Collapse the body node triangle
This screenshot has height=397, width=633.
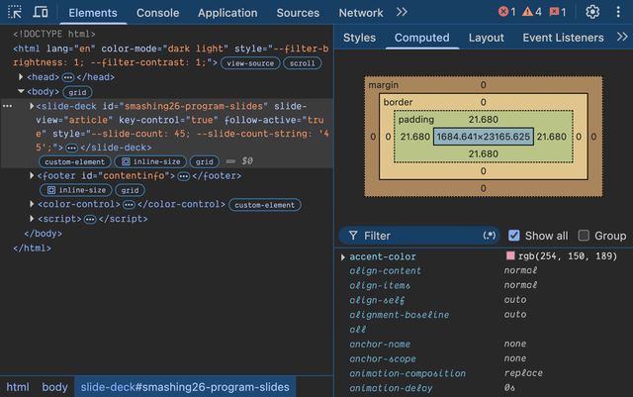tap(21, 91)
